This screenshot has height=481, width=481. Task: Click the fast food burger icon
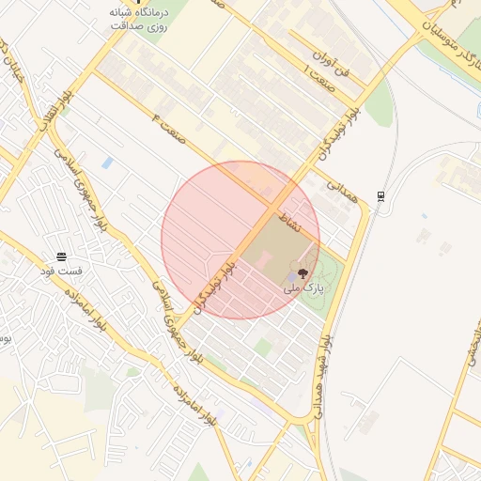[x=62, y=256]
